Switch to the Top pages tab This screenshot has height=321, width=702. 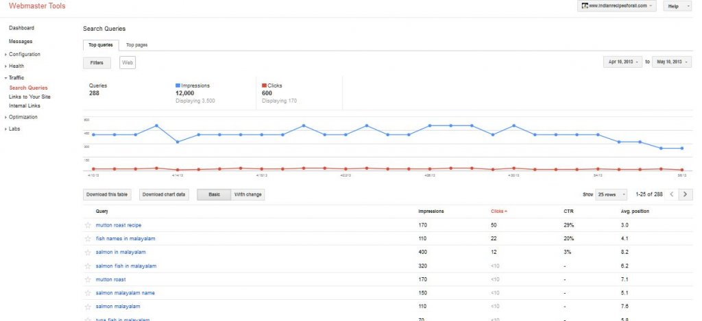point(136,45)
